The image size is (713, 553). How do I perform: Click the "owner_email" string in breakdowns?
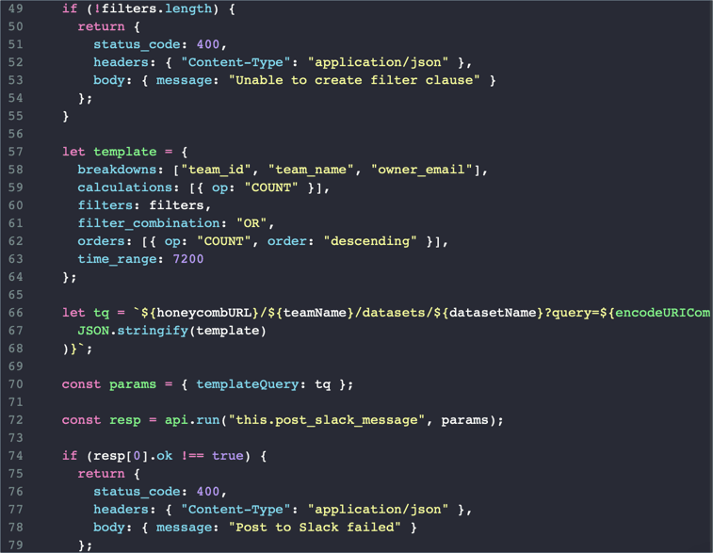click(x=422, y=170)
